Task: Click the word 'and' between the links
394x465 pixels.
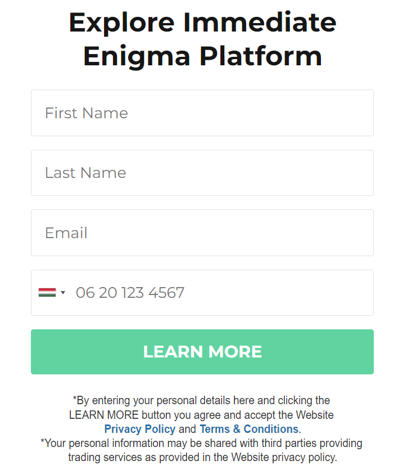Action: coord(188,429)
